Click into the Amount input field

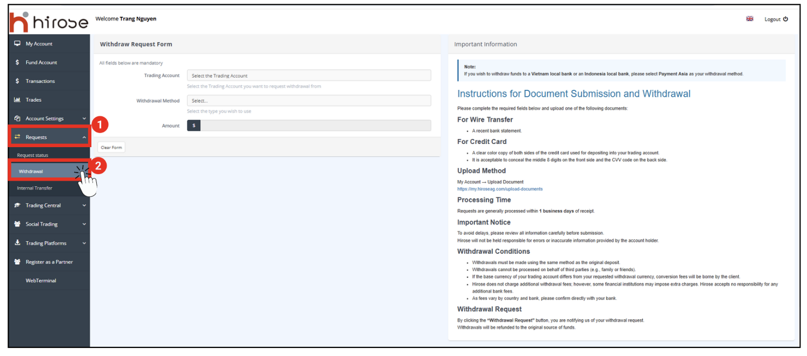tap(315, 126)
